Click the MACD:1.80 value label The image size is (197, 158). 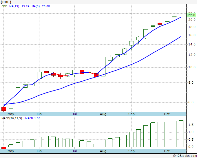33,118
